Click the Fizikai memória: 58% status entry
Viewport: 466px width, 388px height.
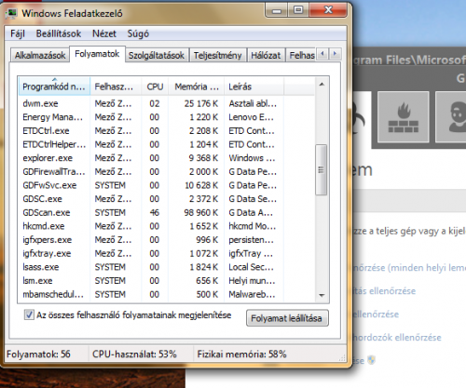coord(241,355)
